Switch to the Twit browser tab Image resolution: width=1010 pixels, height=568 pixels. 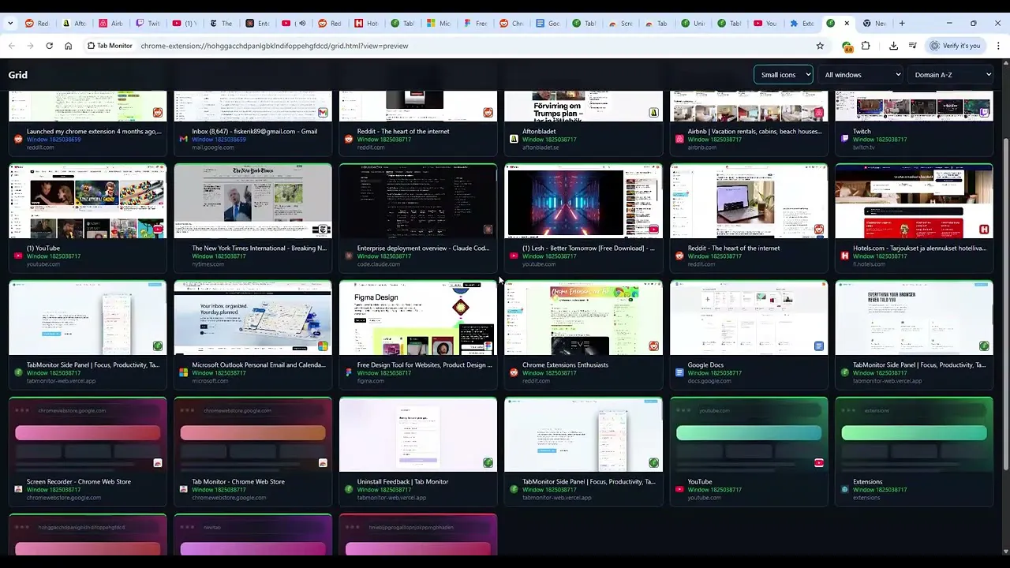pyautogui.click(x=147, y=23)
